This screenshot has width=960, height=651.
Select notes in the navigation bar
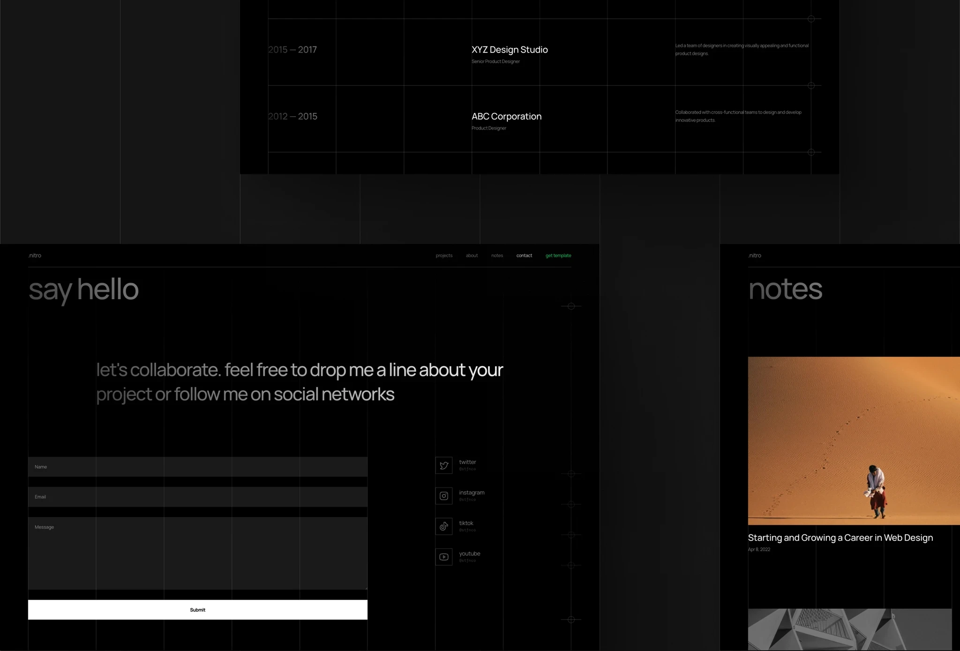[497, 256]
